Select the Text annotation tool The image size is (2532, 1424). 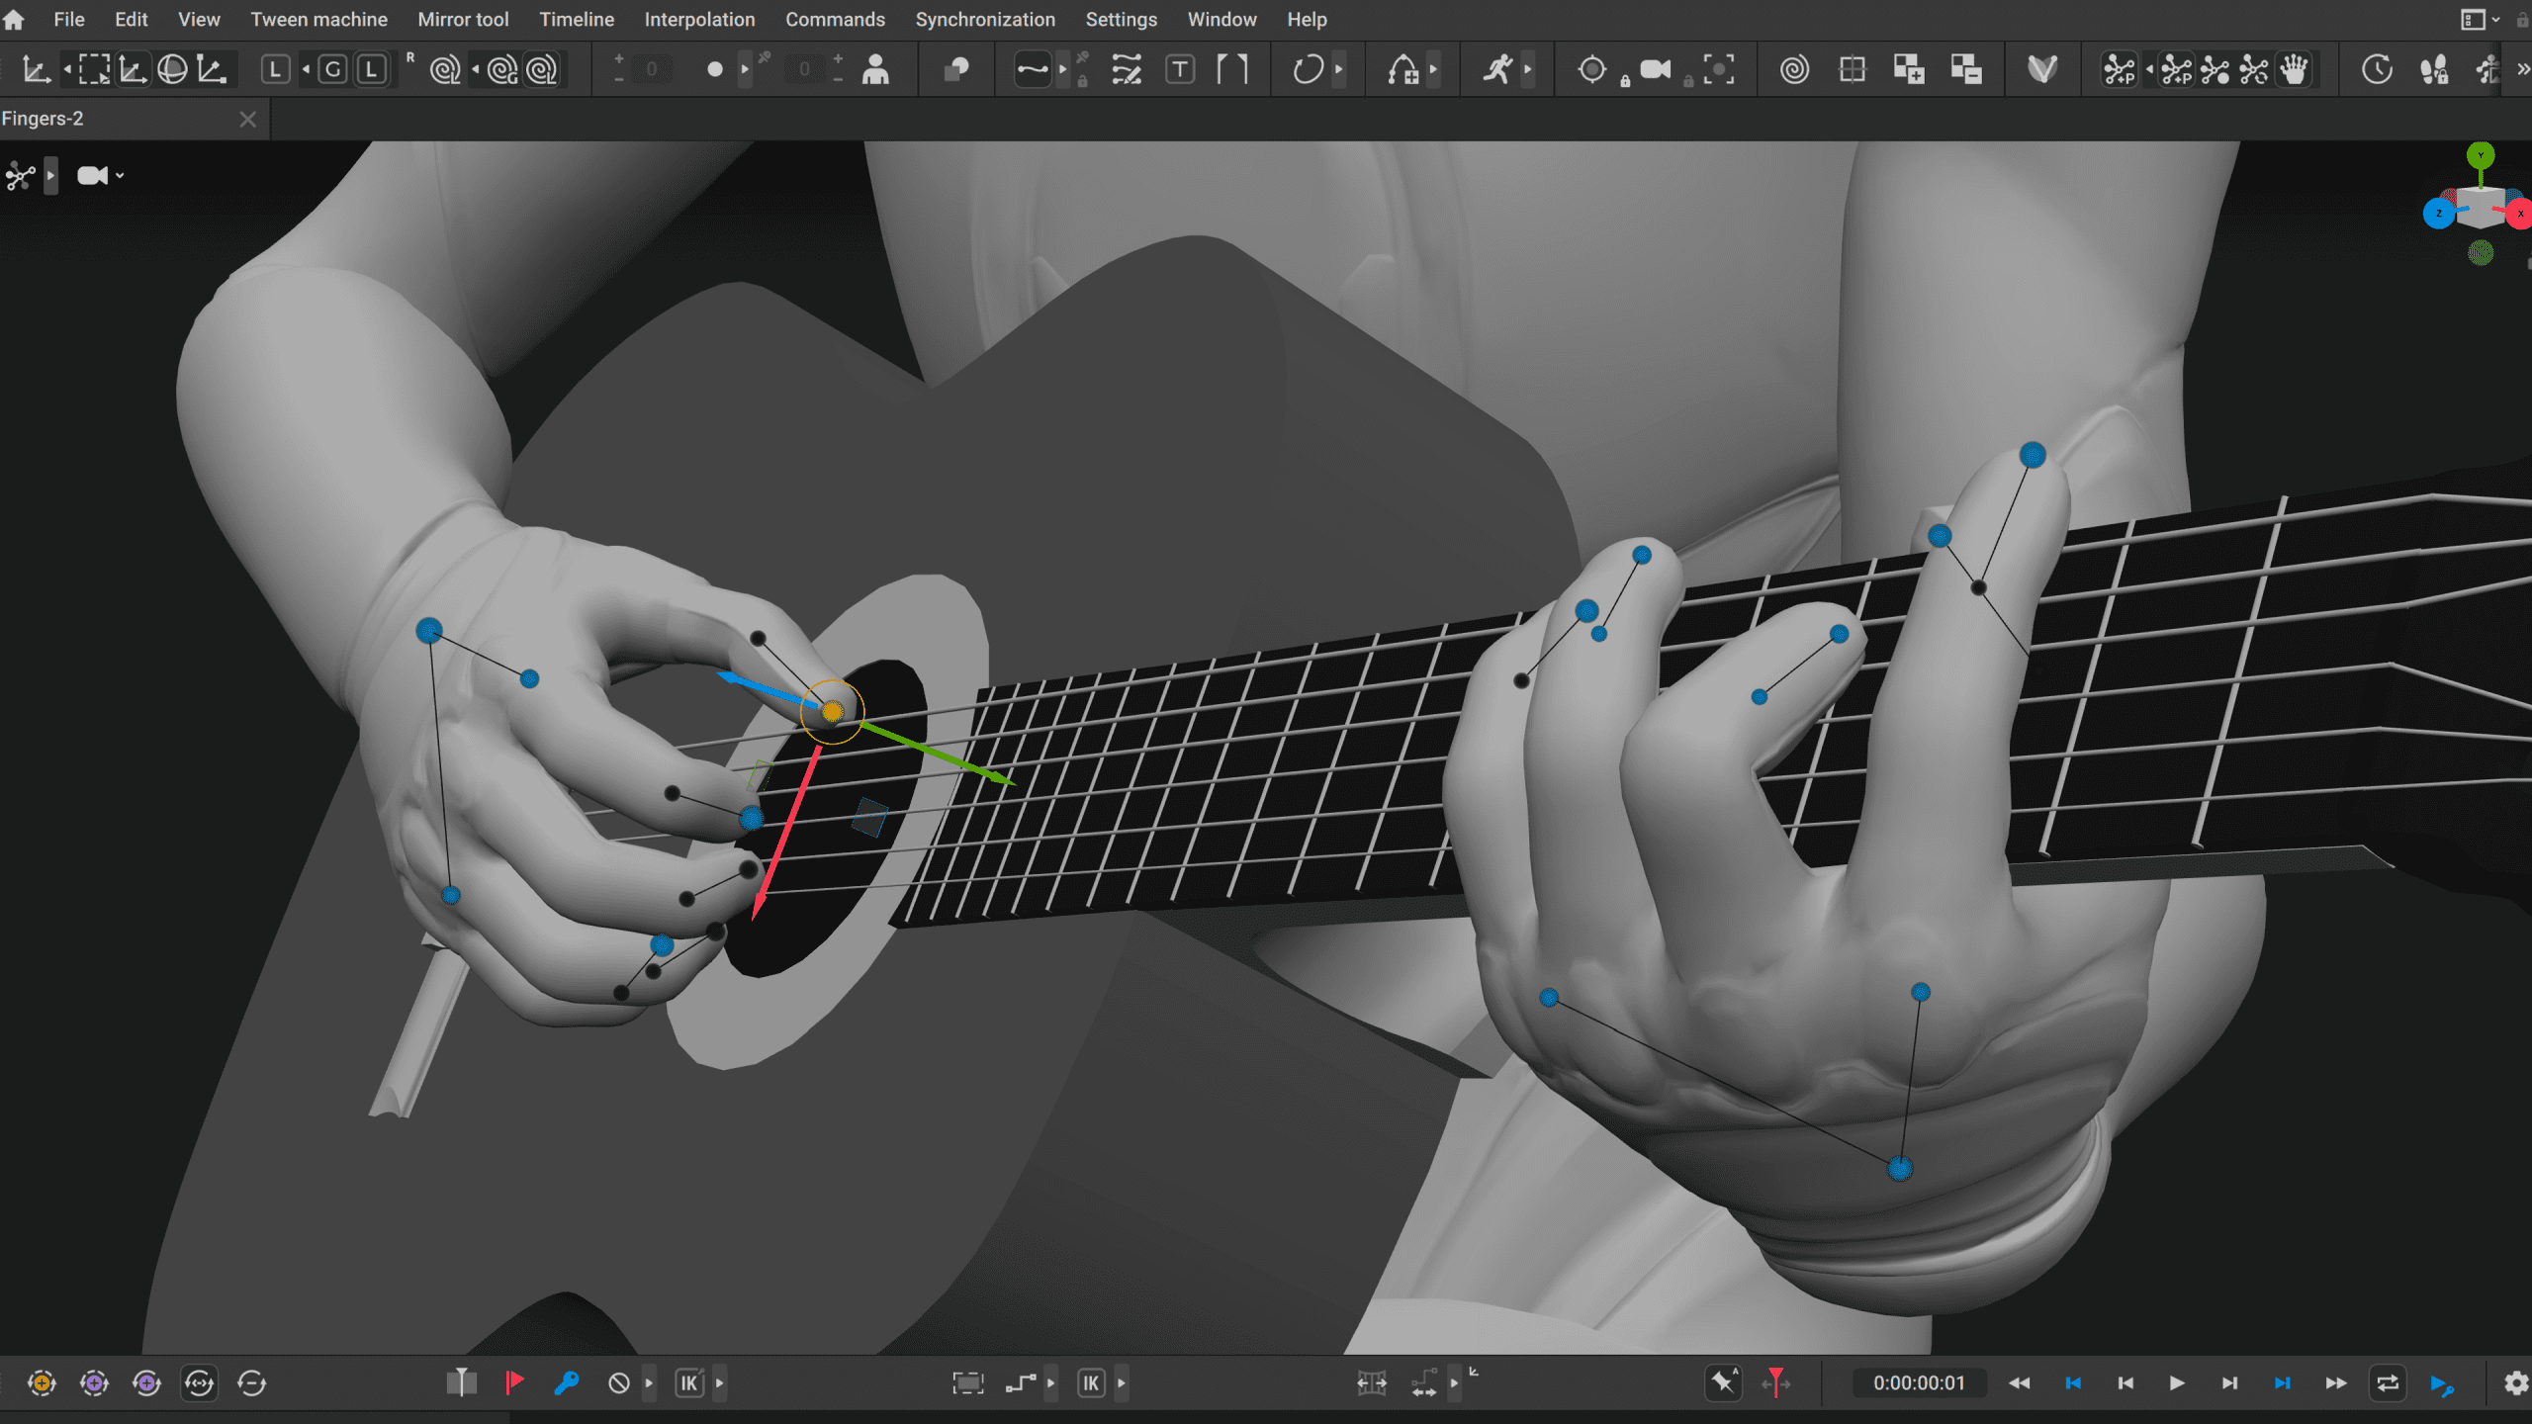(x=1181, y=69)
